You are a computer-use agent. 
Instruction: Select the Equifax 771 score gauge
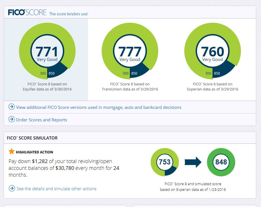(x=47, y=51)
